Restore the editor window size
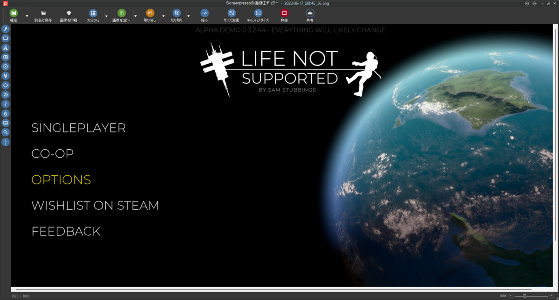The height and width of the screenshot is (300, 559). coord(548,3)
